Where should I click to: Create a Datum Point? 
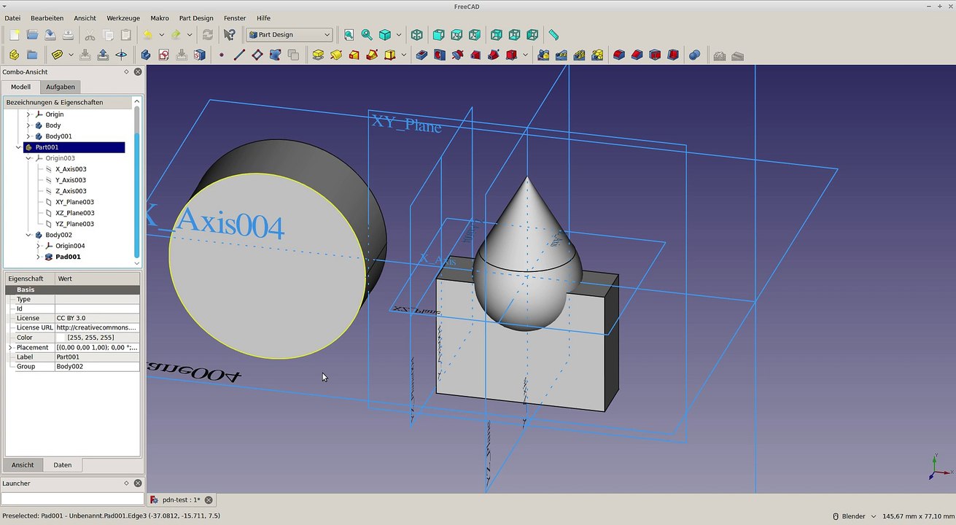pos(221,55)
